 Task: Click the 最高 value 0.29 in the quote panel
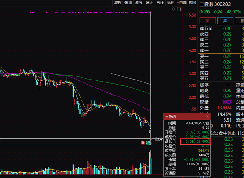pyautogui.click(x=227, y=91)
